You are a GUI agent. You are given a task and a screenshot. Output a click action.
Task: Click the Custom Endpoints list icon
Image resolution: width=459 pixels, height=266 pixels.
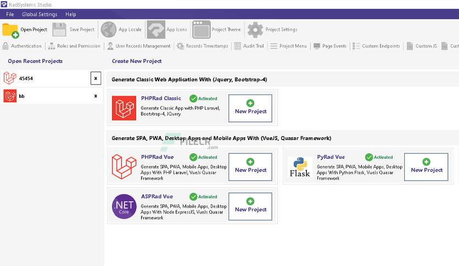point(356,46)
